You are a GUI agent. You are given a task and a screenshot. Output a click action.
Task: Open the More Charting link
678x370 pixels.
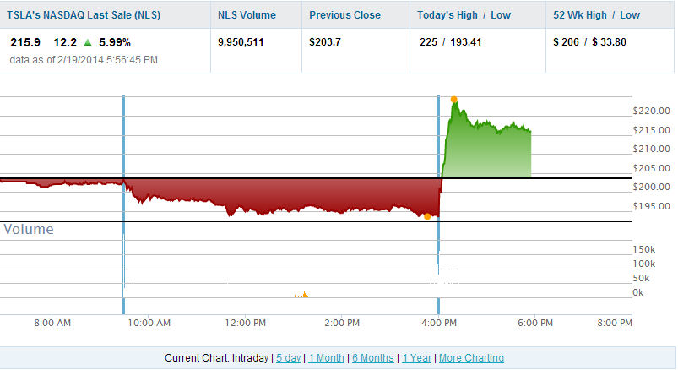(472, 358)
